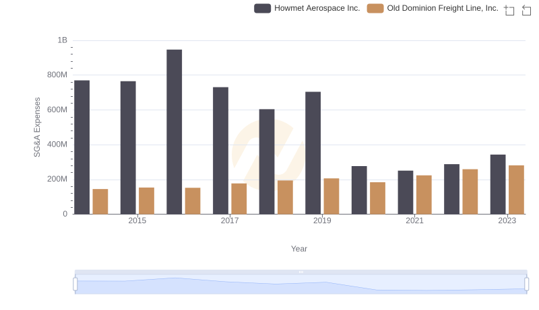This screenshot has width=539, height=310.
Task: Click the 600M y-axis label
Action: (57, 110)
